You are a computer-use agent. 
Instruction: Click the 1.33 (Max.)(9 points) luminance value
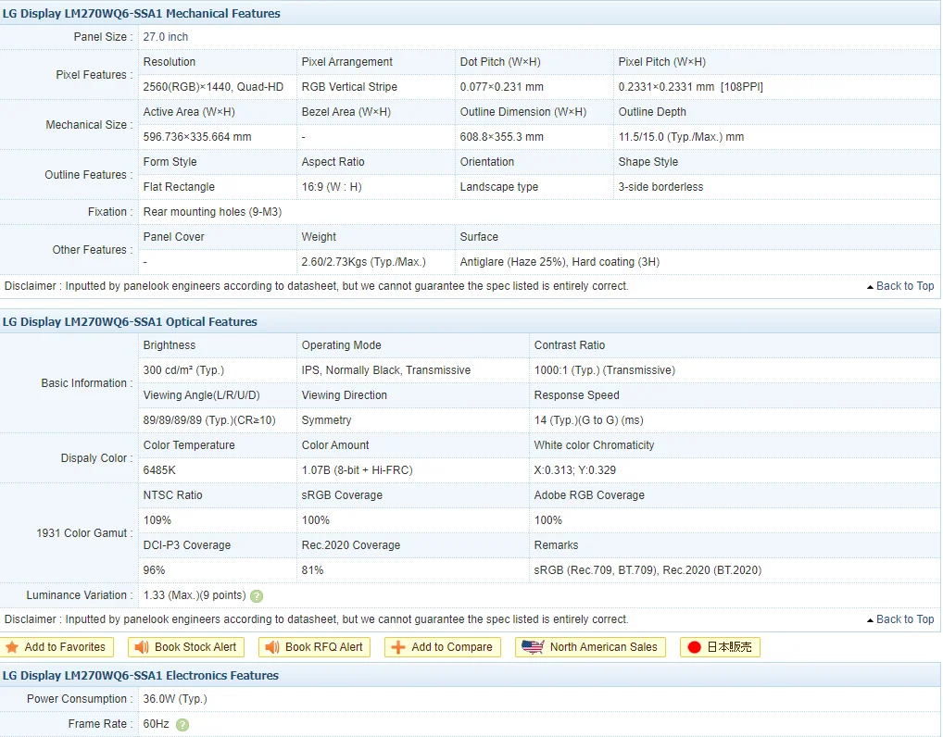(x=195, y=594)
